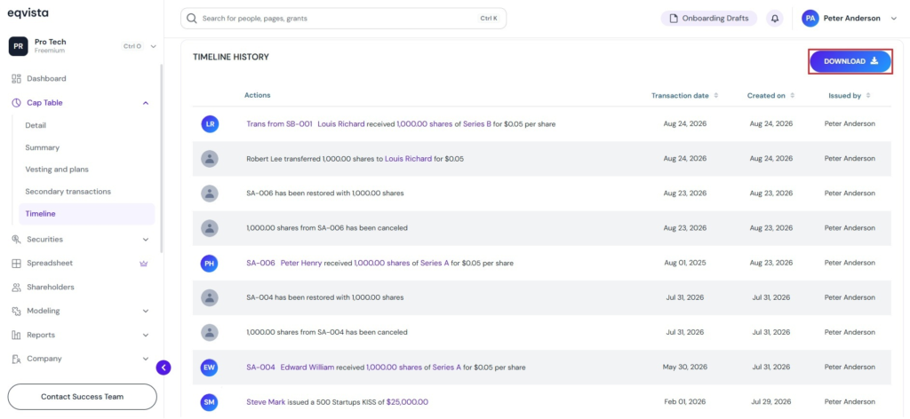Click the eqvista logo
Screen dimensions: 910x419
click(x=28, y=12)
